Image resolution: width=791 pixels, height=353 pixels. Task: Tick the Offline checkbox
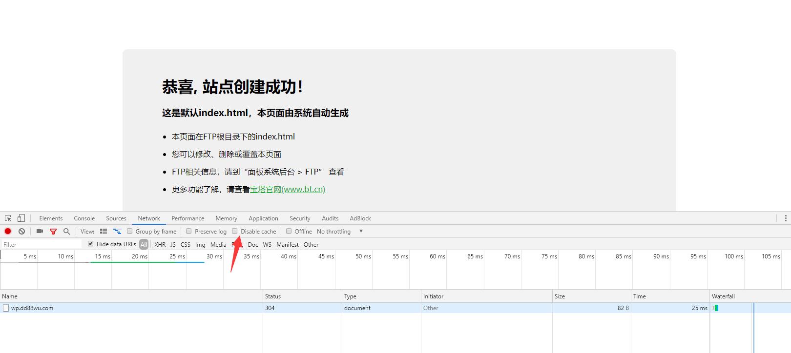[289, 231]
